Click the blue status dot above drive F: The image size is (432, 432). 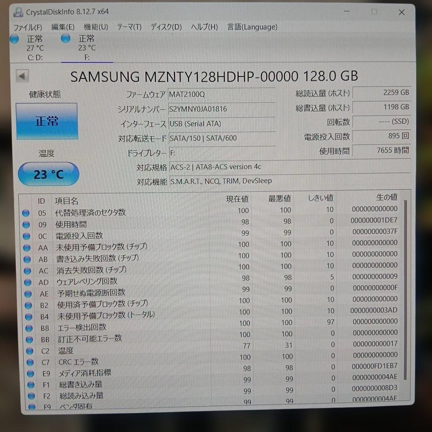tap(65, 38)
